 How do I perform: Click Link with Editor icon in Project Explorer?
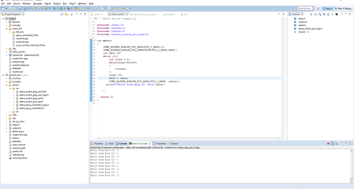(66, 14)
